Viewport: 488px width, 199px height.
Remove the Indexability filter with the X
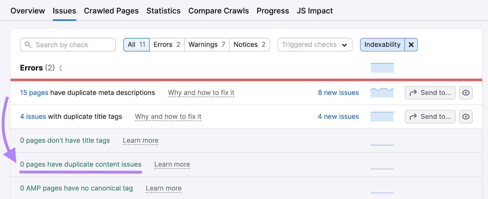[411, 44]
